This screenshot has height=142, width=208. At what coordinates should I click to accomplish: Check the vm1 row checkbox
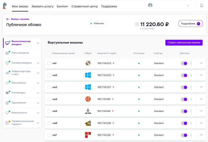49,63
